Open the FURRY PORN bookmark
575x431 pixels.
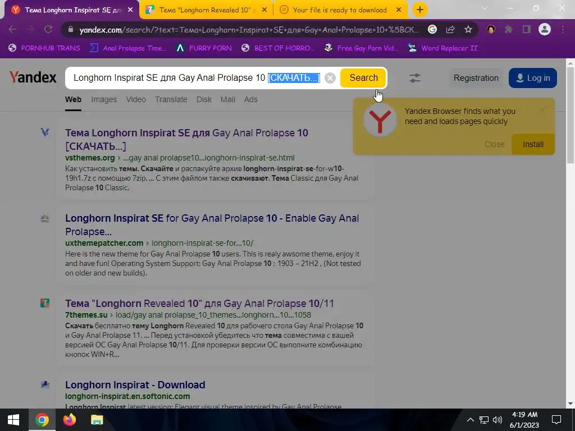204,48
